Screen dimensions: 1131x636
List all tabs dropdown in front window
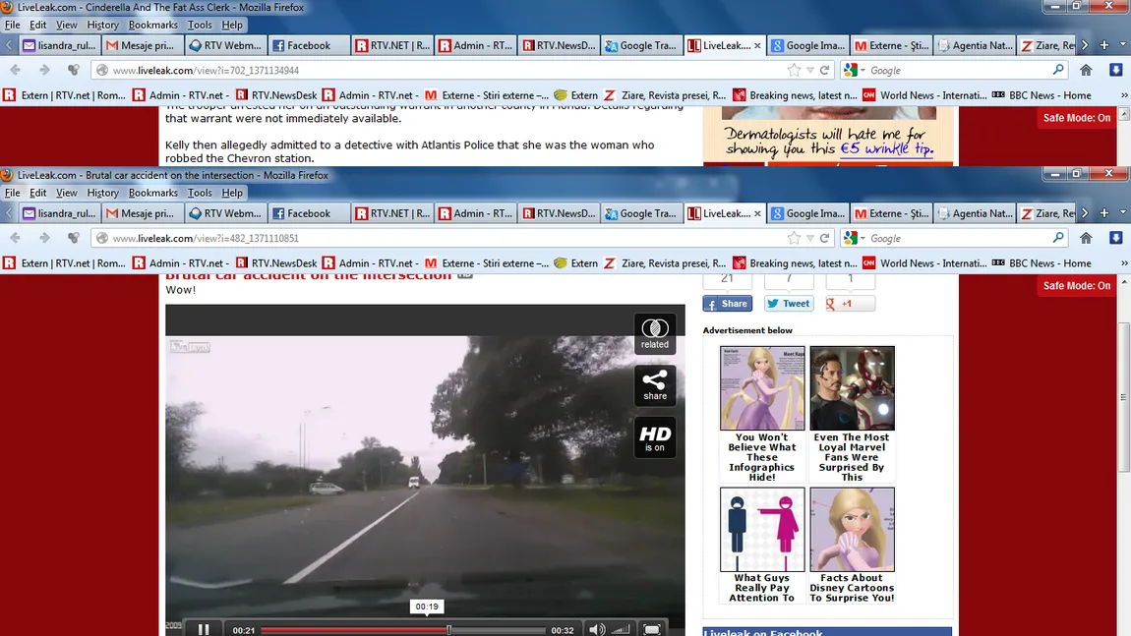point(1122,213)
